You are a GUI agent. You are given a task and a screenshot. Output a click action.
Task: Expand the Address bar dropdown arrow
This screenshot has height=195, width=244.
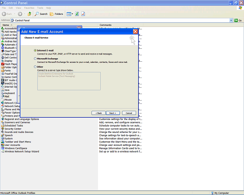click(231, 20)
